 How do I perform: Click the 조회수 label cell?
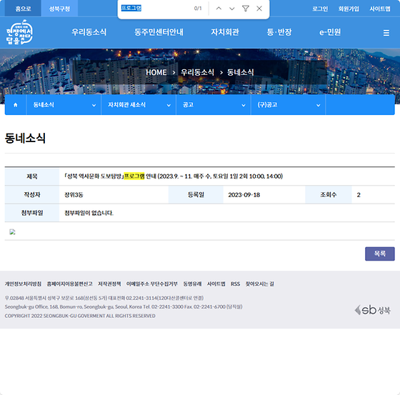[329, 195]
